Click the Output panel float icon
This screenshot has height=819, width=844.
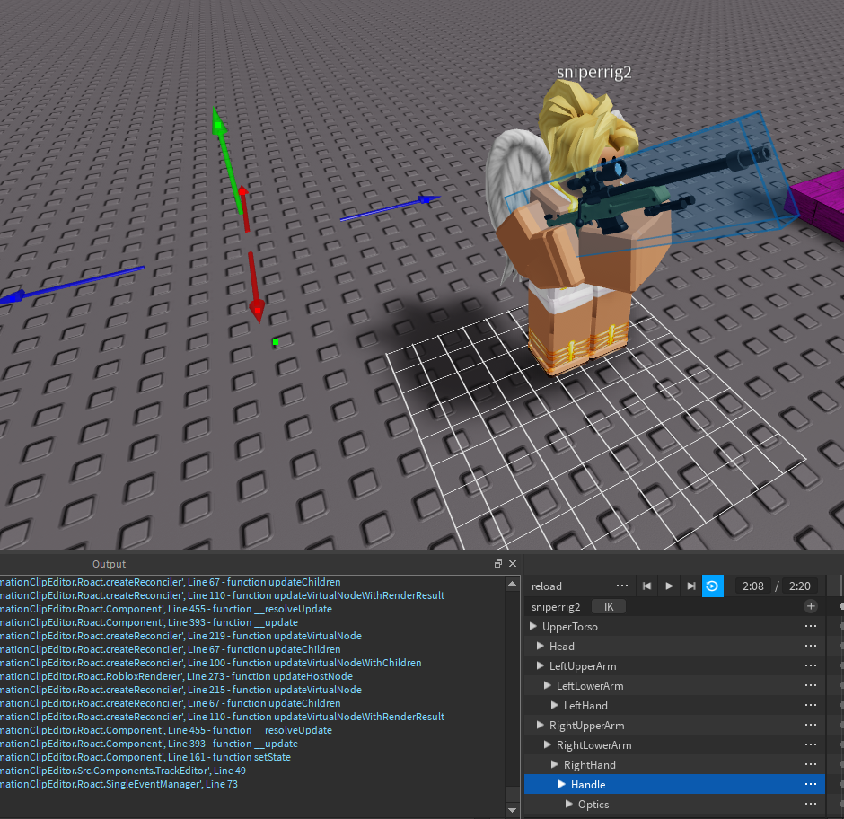click(498, 563)
